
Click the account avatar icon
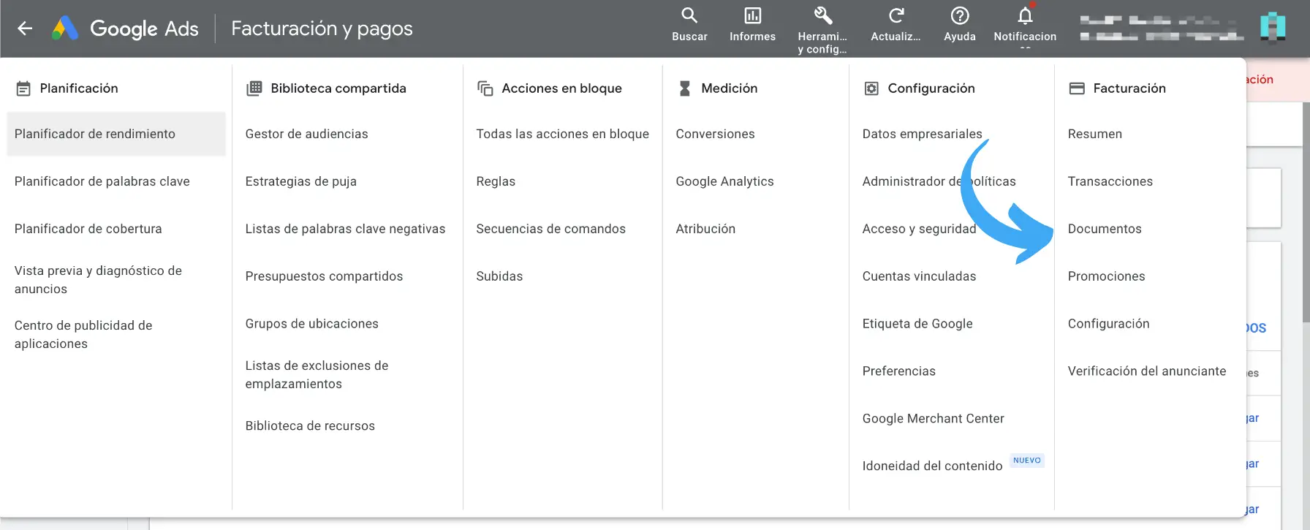pos(1273,27)
